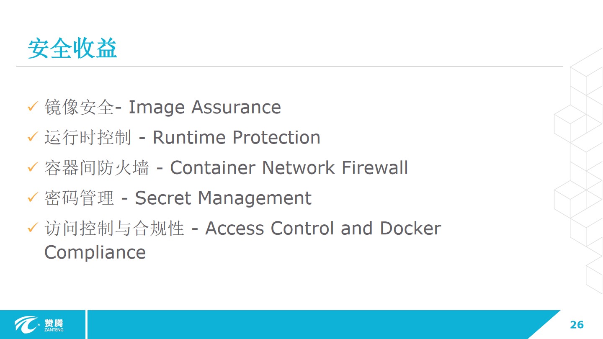Click the text Secret Management
This screenshot has width=603, height=339.
[x=223, y=198]
